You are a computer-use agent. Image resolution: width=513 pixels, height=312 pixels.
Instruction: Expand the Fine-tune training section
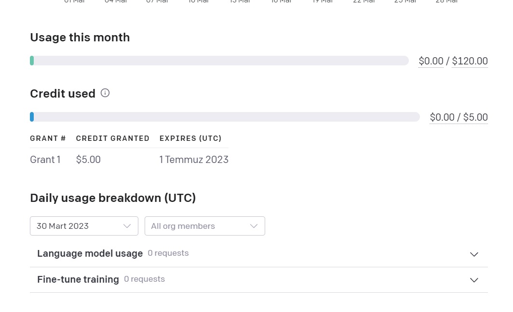pyautogui.click(x=259, y=280)
